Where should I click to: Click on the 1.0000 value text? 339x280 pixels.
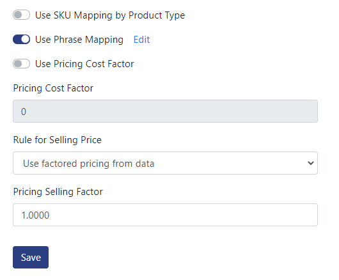point(35,215)
